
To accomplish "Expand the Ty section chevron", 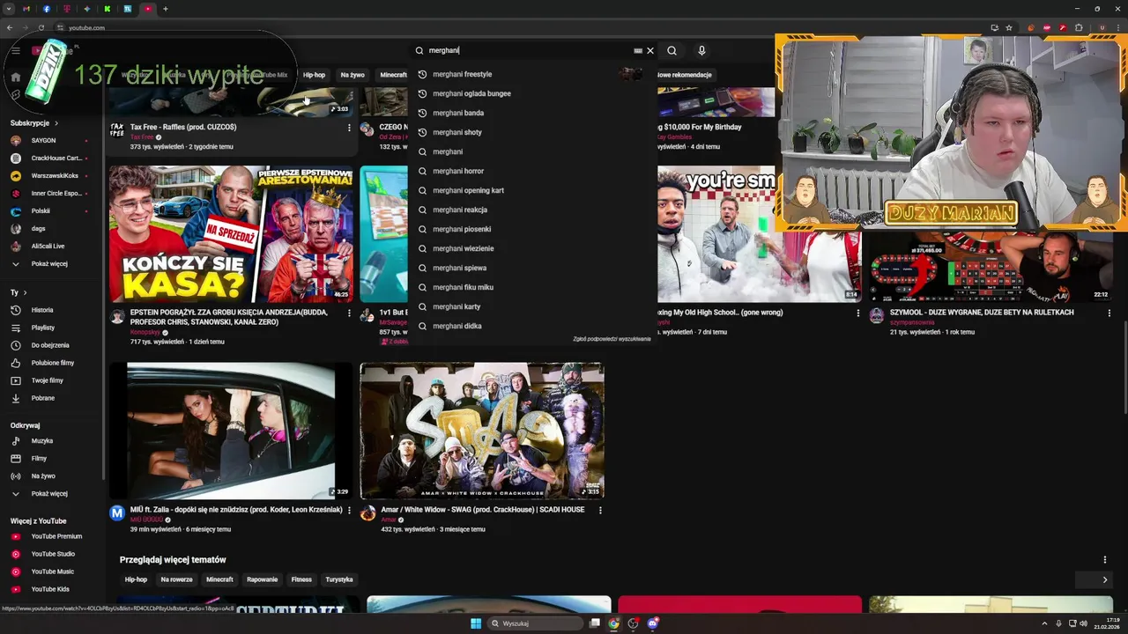I will (25, 292).
